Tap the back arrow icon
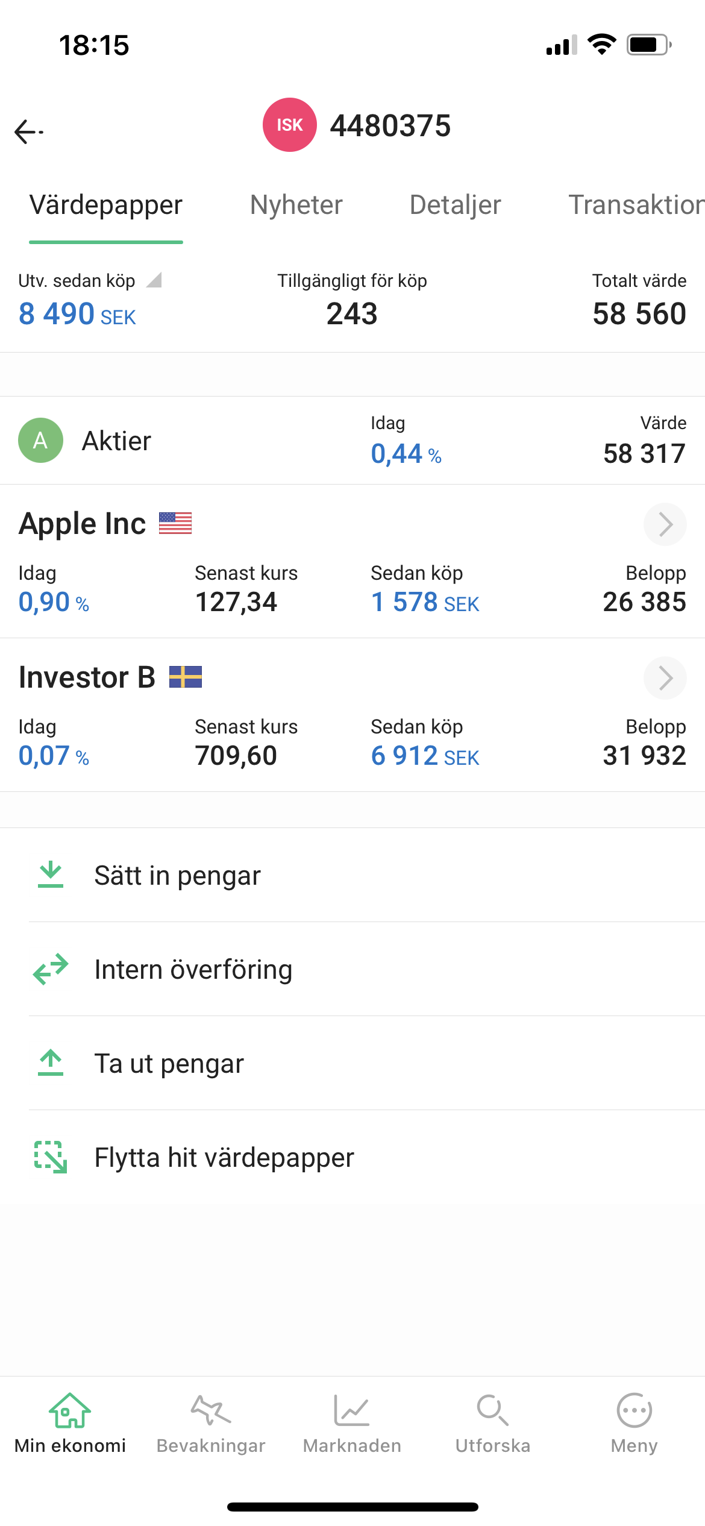The width and height of the screenshot is (705, 1526). [x=28, y=131]
